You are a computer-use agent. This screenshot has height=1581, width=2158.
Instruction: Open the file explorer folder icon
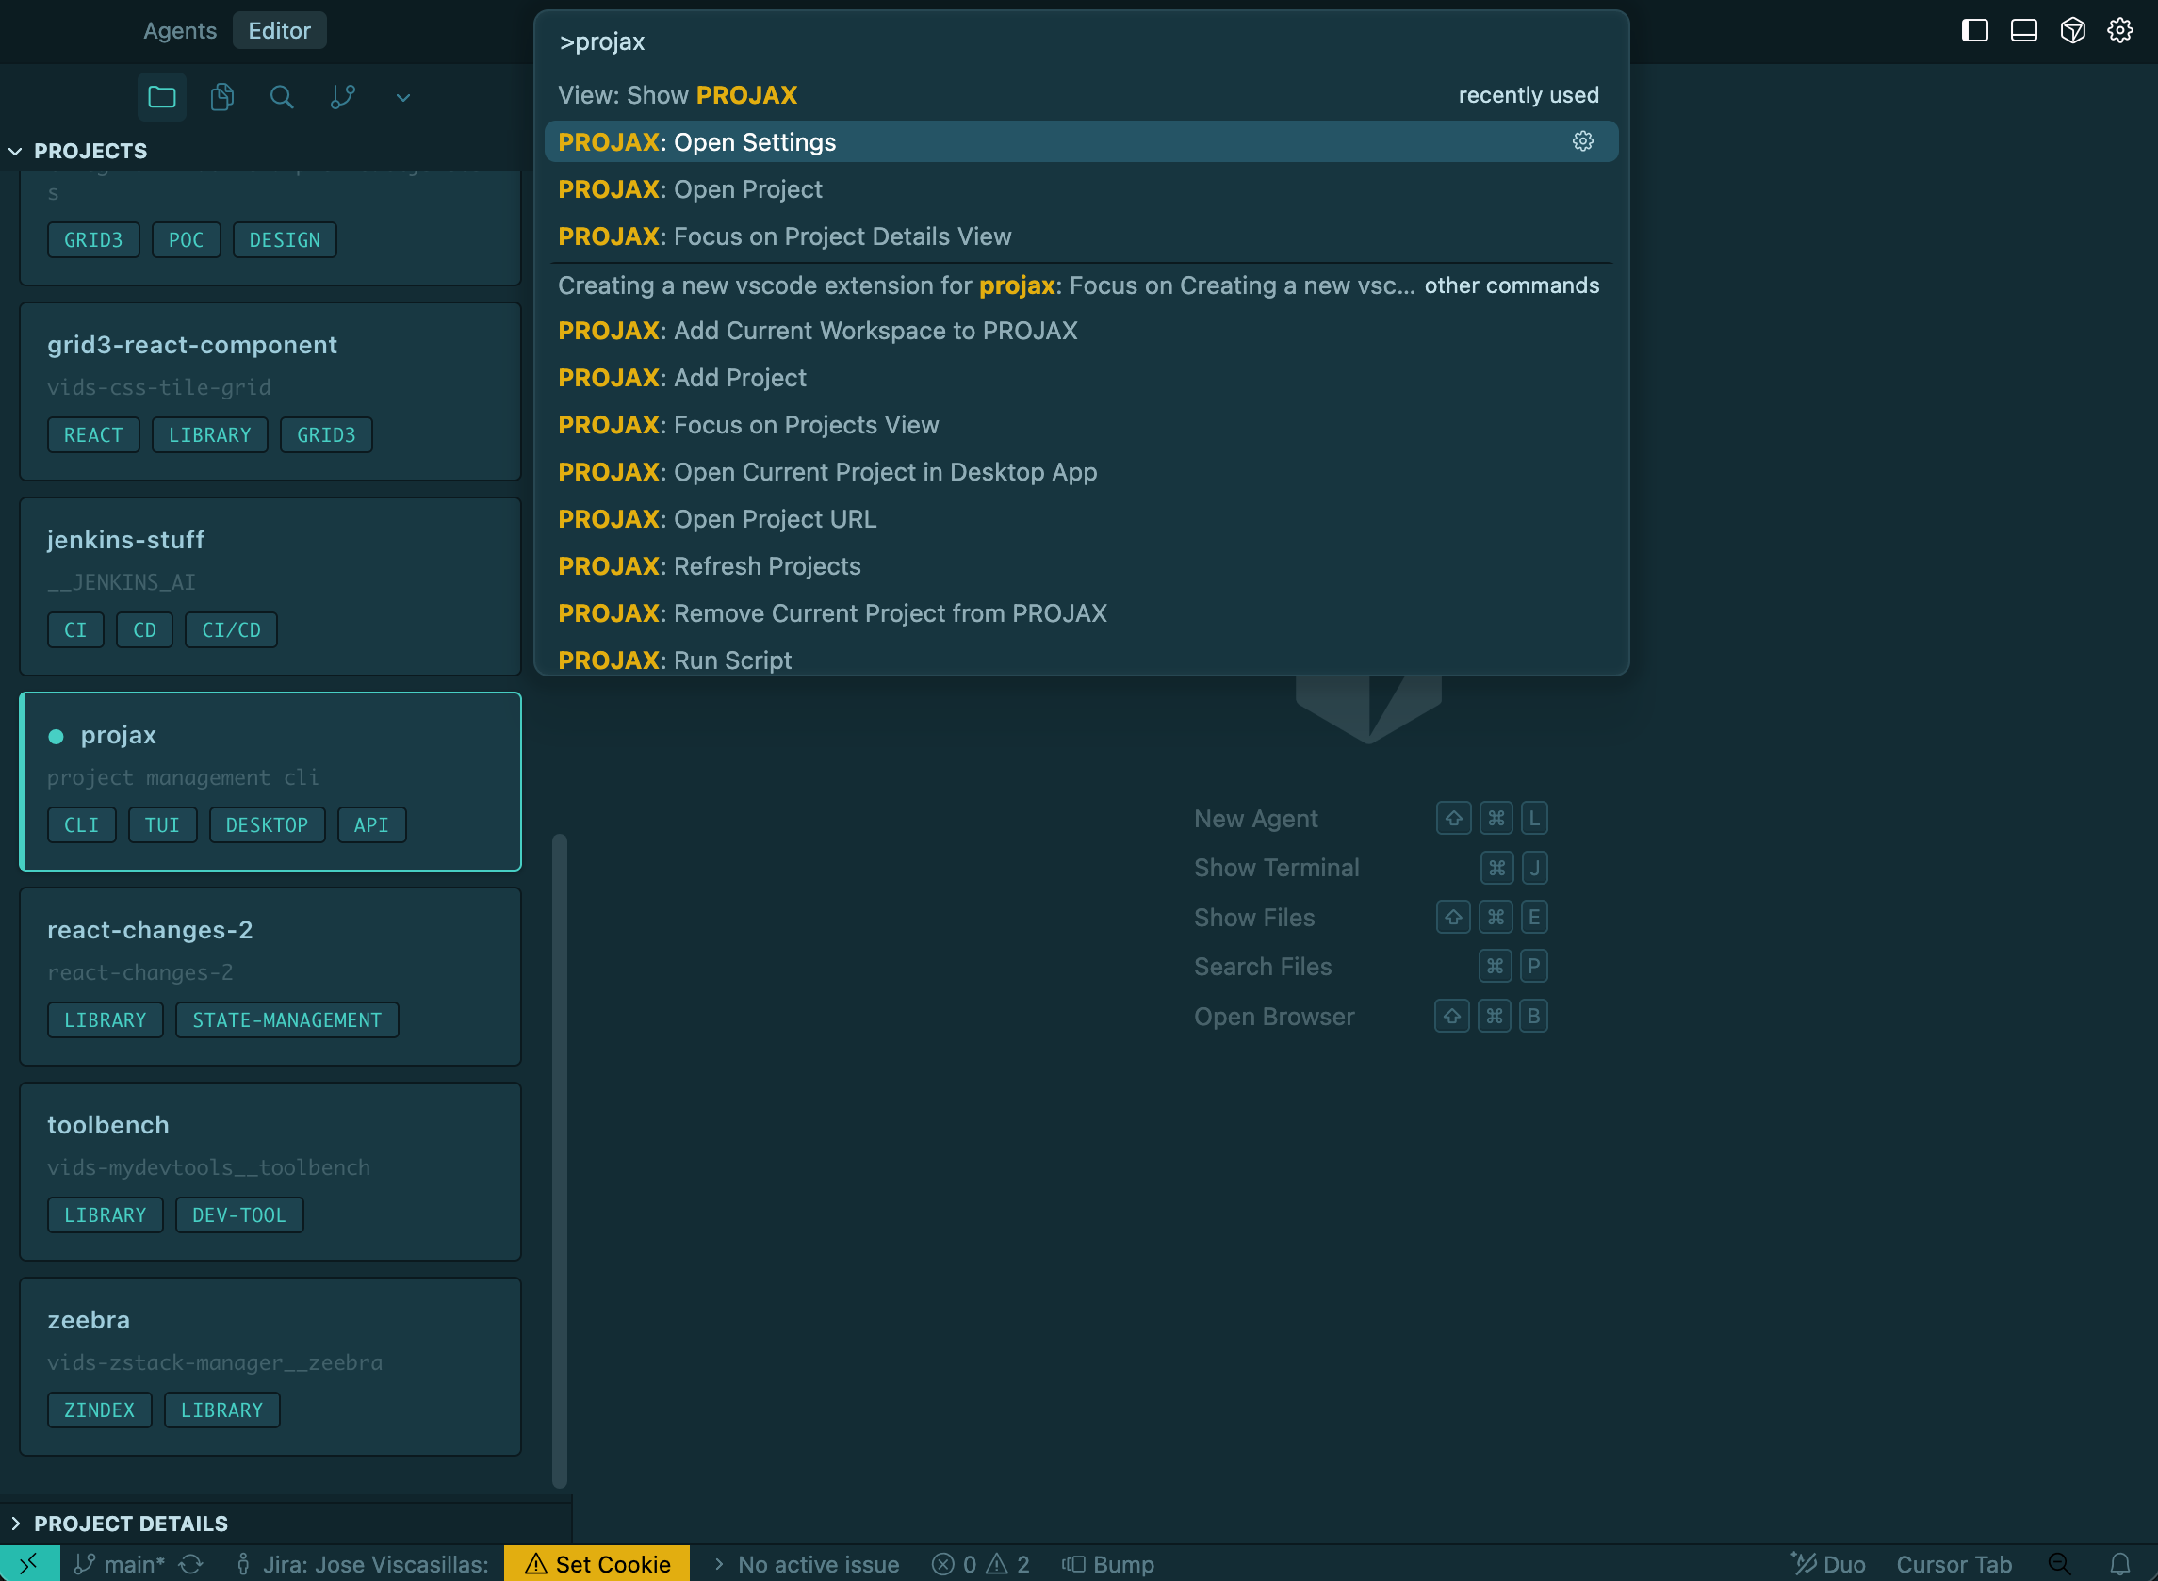click(x=162, y=97)
